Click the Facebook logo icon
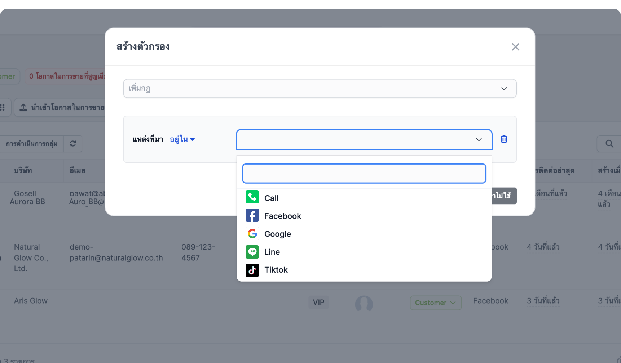This screenshot has width=621, height=363. tap(252, 215)
